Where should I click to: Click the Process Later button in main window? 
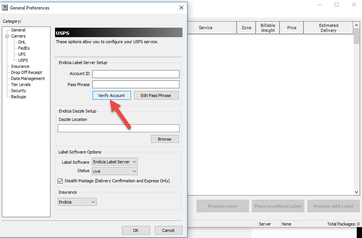(x=223, y=206)
